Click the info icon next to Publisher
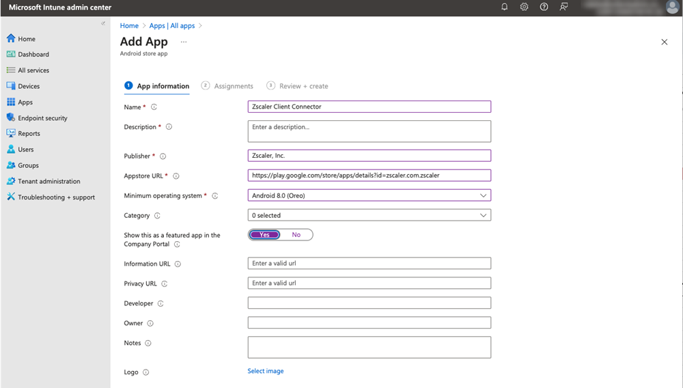Image resolution: width=683 pixels, height=388 pixels. (163, 156)
